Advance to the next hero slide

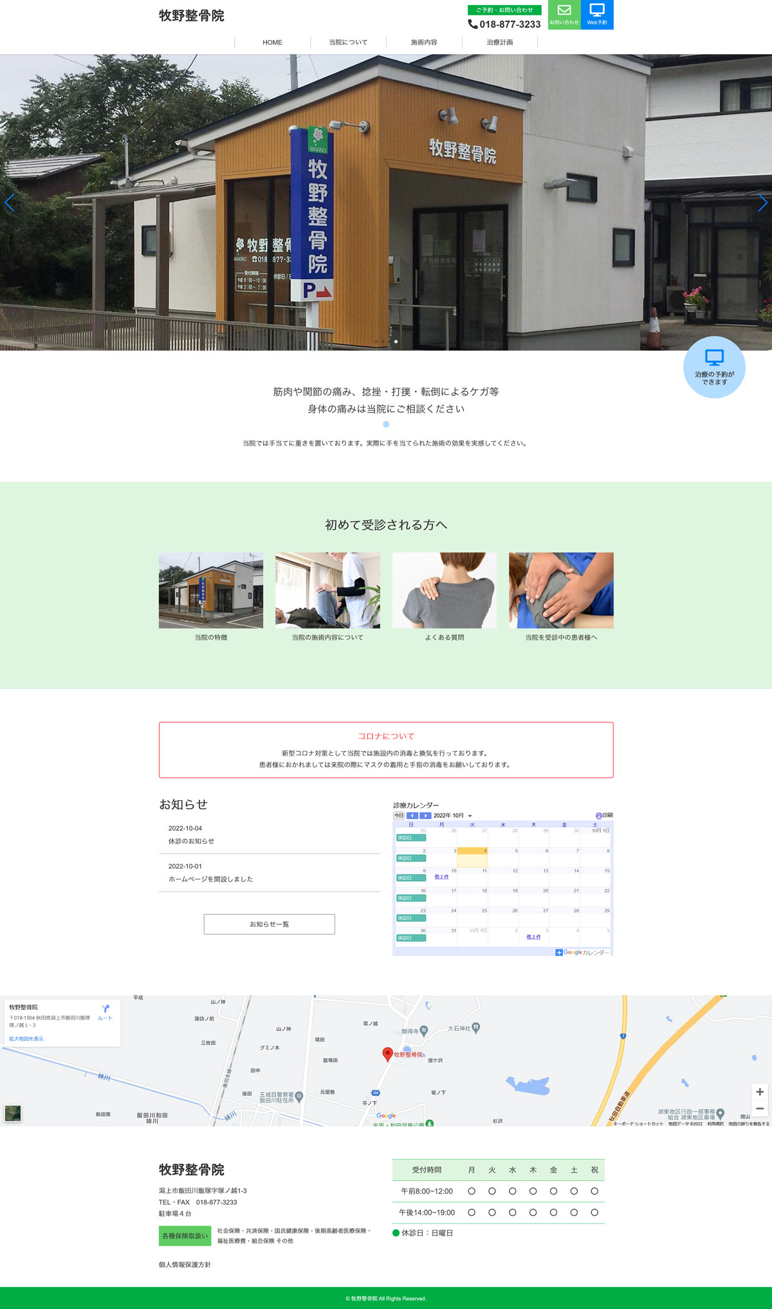click(x=763, y=203)
